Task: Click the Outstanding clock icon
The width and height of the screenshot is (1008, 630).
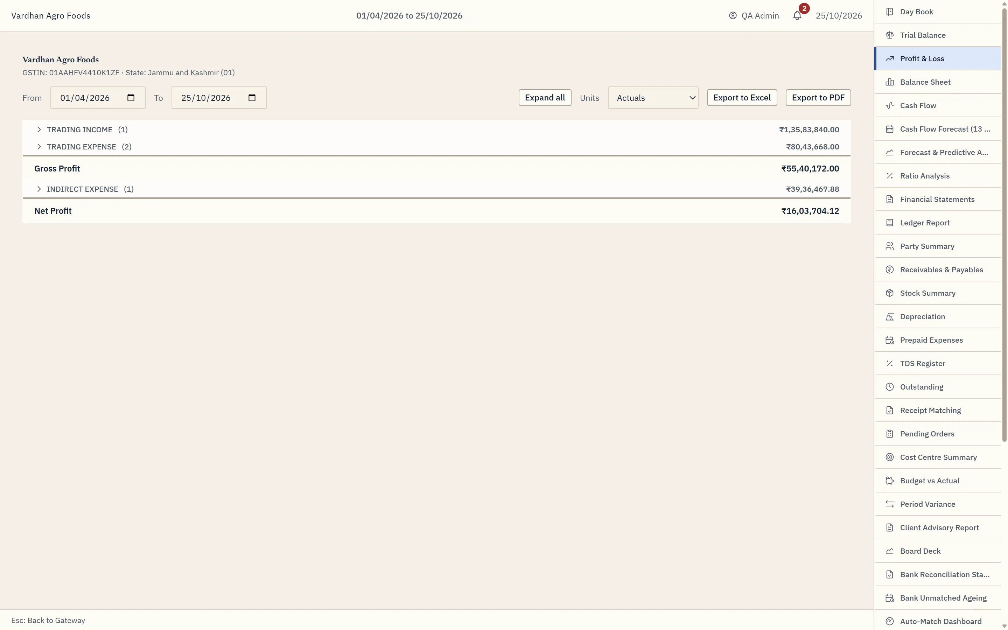Action: (x=890, y=387)
